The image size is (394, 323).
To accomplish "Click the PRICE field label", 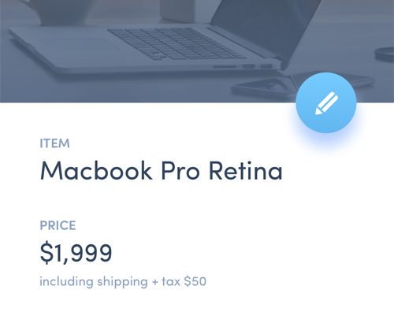I will pos(58,225).
